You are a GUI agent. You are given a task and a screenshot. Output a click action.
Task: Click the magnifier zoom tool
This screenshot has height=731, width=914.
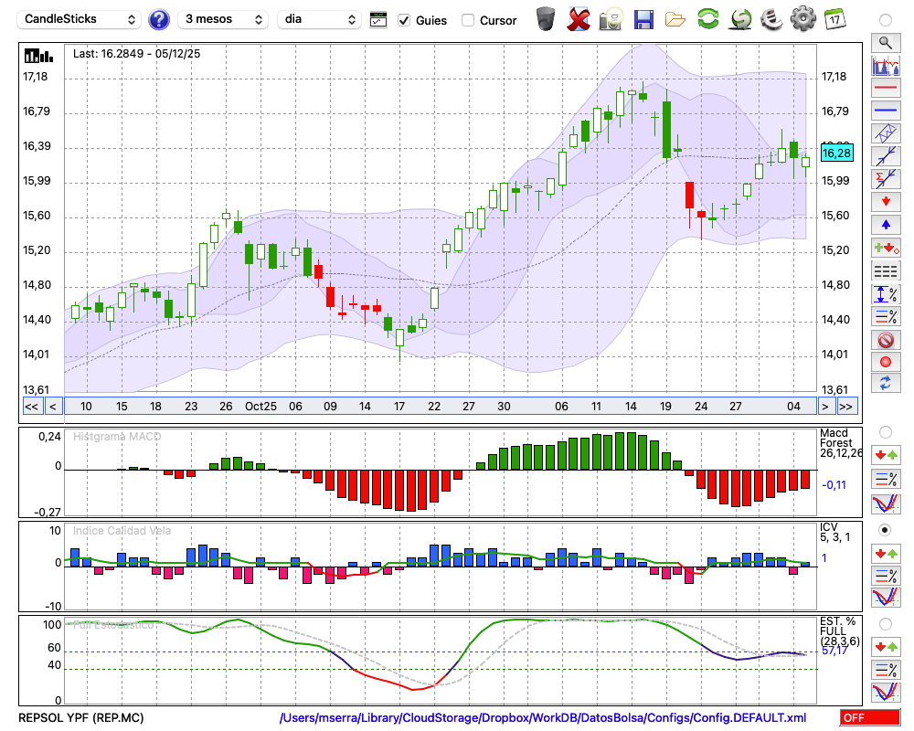point(886,43)
